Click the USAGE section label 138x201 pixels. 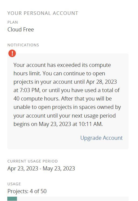coord(14,184)
